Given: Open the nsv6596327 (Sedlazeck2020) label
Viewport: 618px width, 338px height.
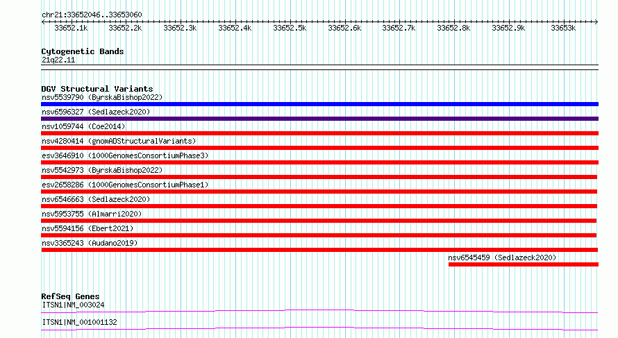Looking at the screenshot, I should tap(96, 112).
